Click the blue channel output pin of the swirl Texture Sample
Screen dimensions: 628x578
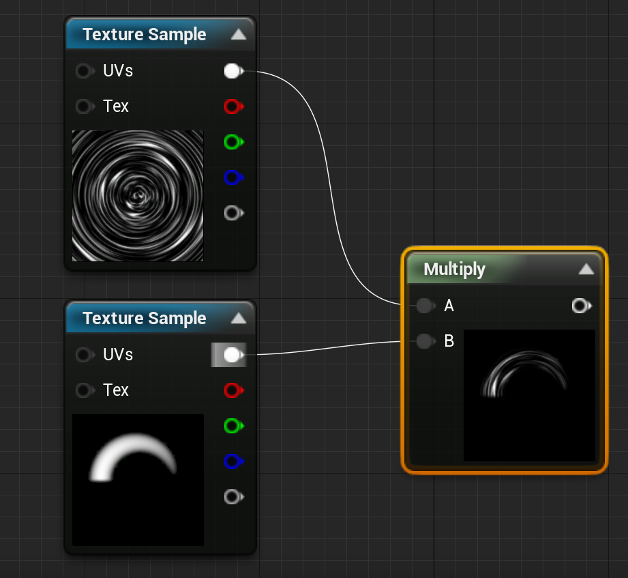234,177
